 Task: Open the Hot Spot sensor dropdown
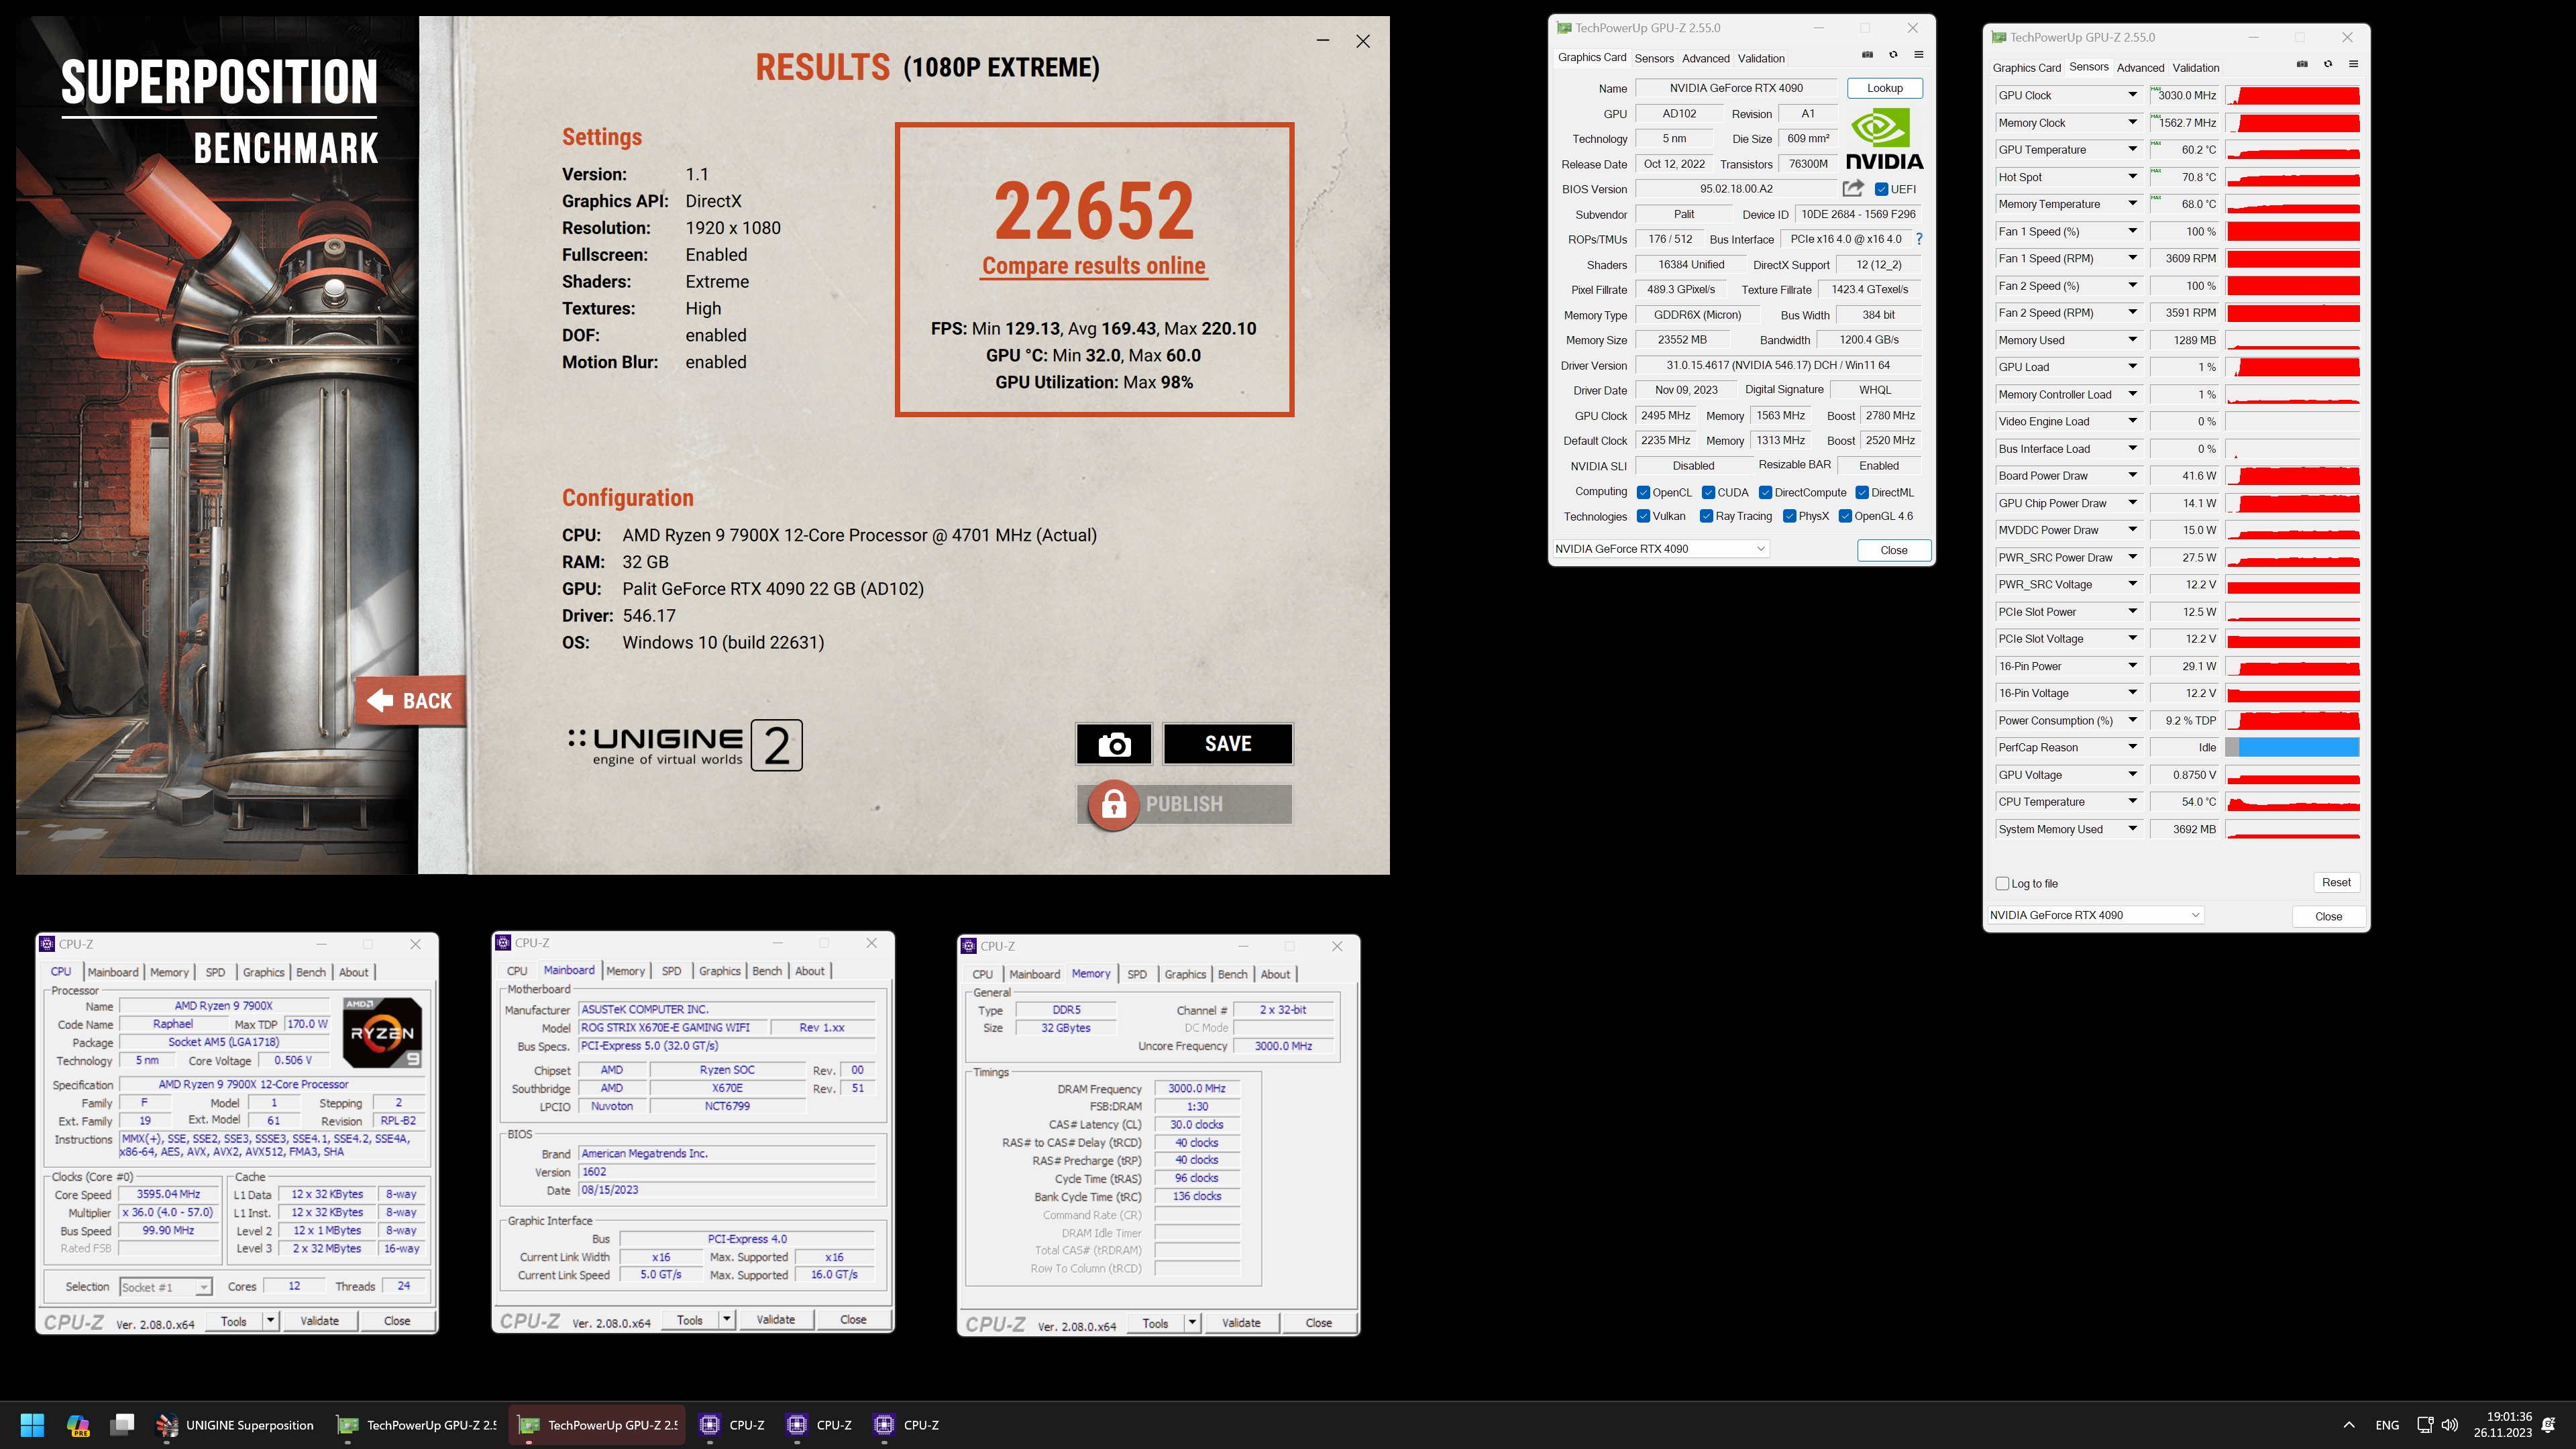click(x=2132, y=177)
